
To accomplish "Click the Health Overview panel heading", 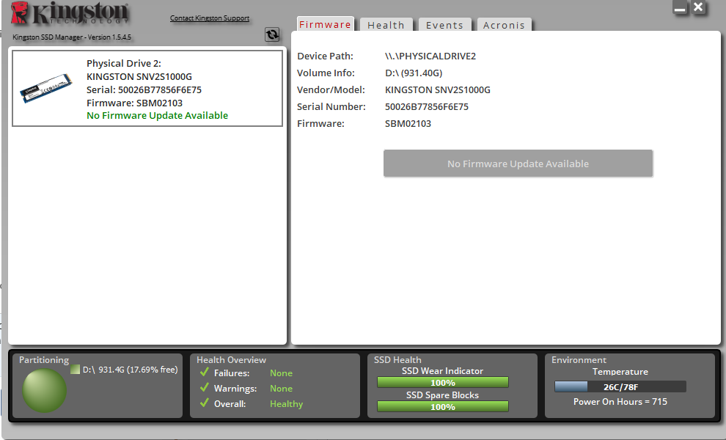I will tap(232, 360).
